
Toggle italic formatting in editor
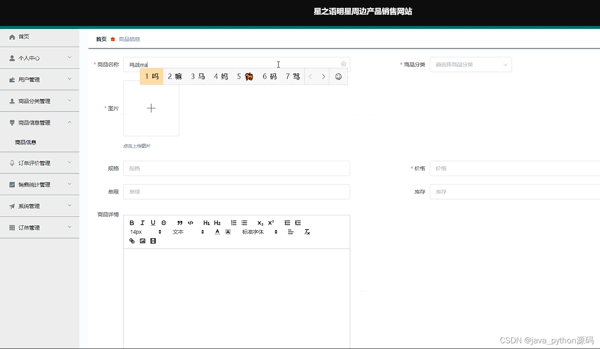(143, 223)
